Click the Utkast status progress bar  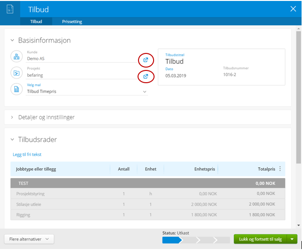point(196,240)
